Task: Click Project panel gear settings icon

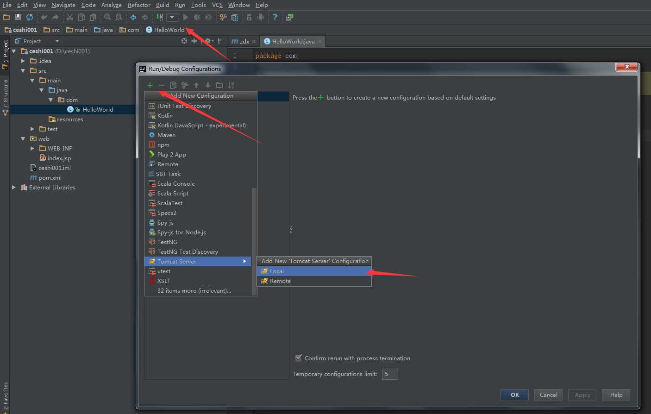Action: [208, 41]
